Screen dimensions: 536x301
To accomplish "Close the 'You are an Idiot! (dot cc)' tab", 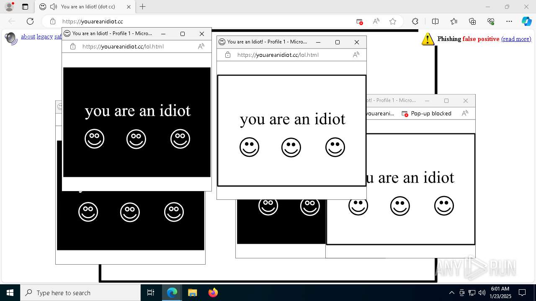I will click(x=129, y=7).
